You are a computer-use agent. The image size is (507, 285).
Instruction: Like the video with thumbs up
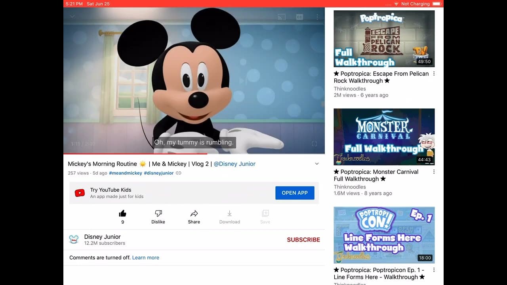tap(123, 217)
